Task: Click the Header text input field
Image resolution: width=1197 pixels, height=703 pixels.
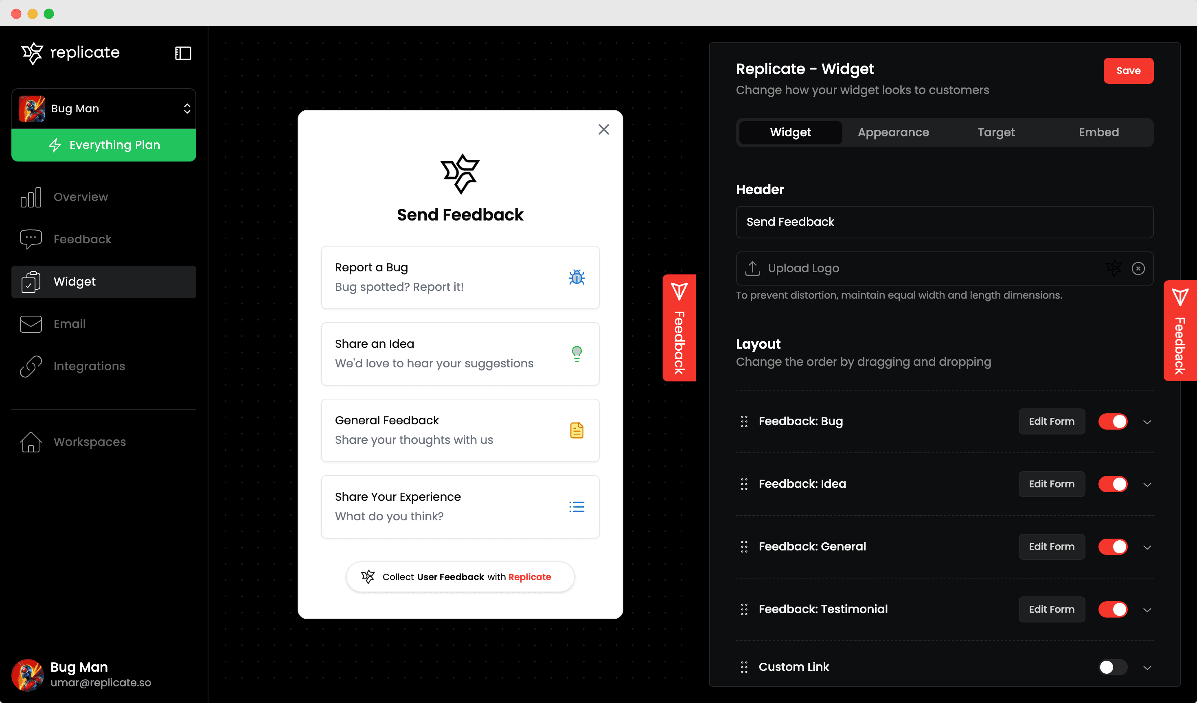Action: (944, 221)
